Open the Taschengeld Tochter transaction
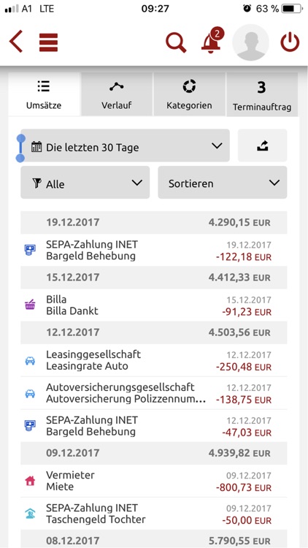 (x=154, y=514)
